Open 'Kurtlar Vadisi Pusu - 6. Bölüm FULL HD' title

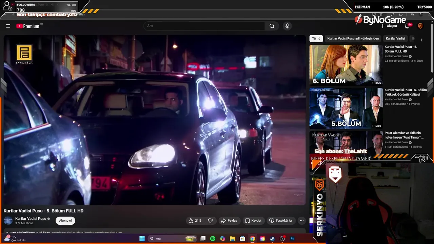(x=401, y=49)
